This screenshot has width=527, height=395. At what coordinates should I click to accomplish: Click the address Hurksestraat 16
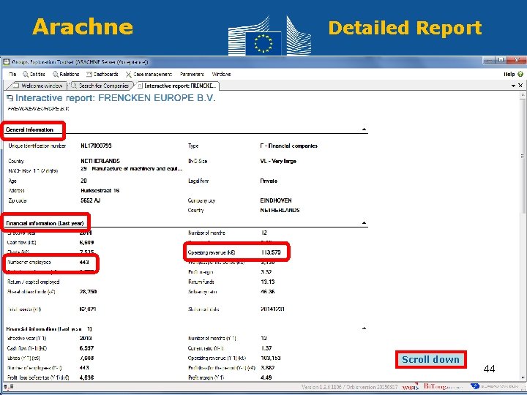coord(100,190)
